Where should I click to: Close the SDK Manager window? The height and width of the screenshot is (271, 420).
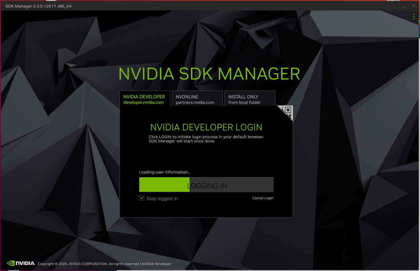click(x=414, y=6)
